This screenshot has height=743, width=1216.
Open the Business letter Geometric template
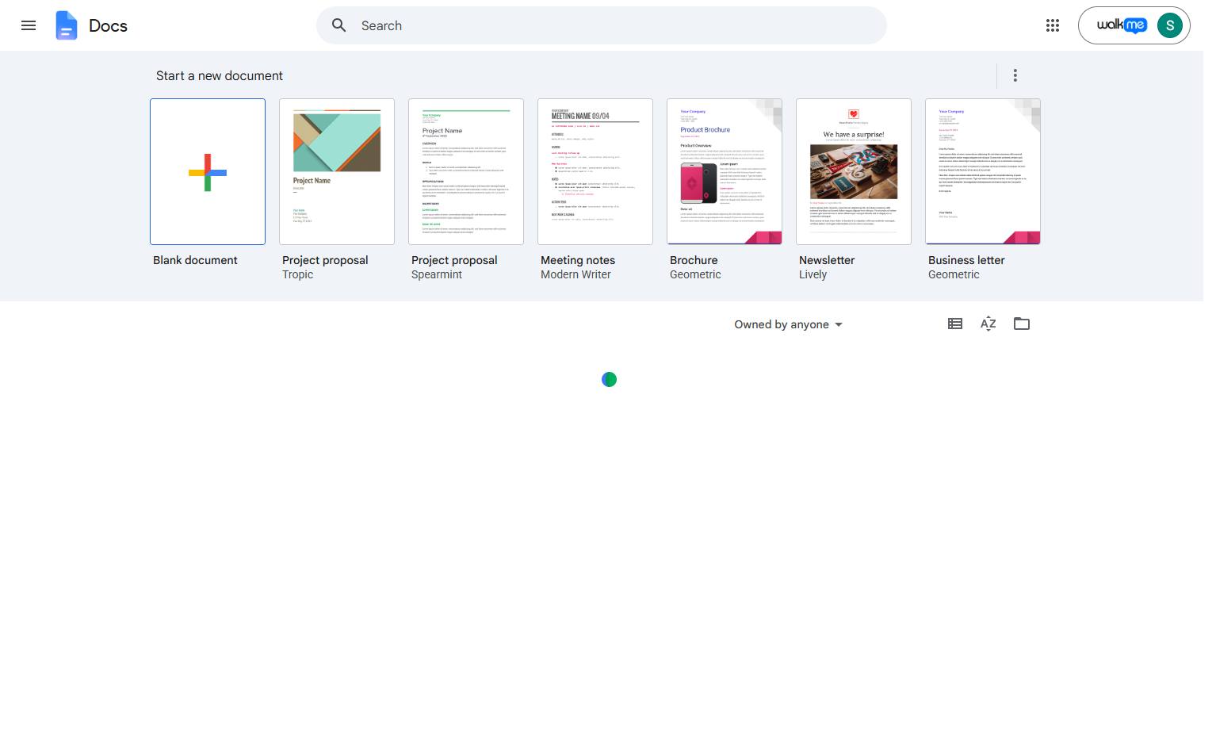[983, 171]
